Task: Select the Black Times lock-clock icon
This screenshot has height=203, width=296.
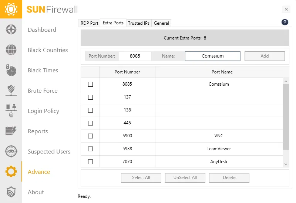Action: [11, 70]
